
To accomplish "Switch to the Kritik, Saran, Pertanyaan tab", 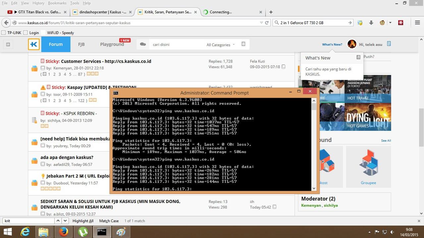I will (167, 12).
